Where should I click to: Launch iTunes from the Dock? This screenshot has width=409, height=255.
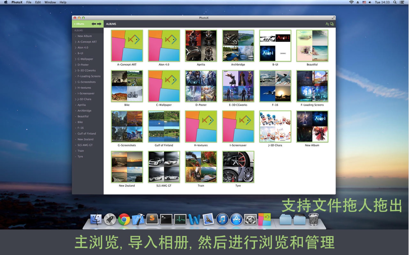click(222, 219)
